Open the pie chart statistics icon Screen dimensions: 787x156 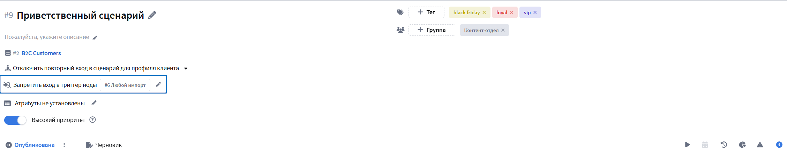pyautogui.click(x=742, y=145)
